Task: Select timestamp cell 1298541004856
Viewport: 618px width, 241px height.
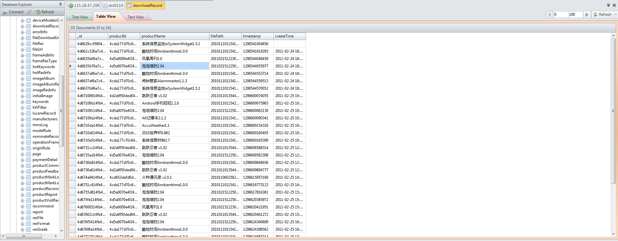Action: pyautogui.click(x=257, y=44)
